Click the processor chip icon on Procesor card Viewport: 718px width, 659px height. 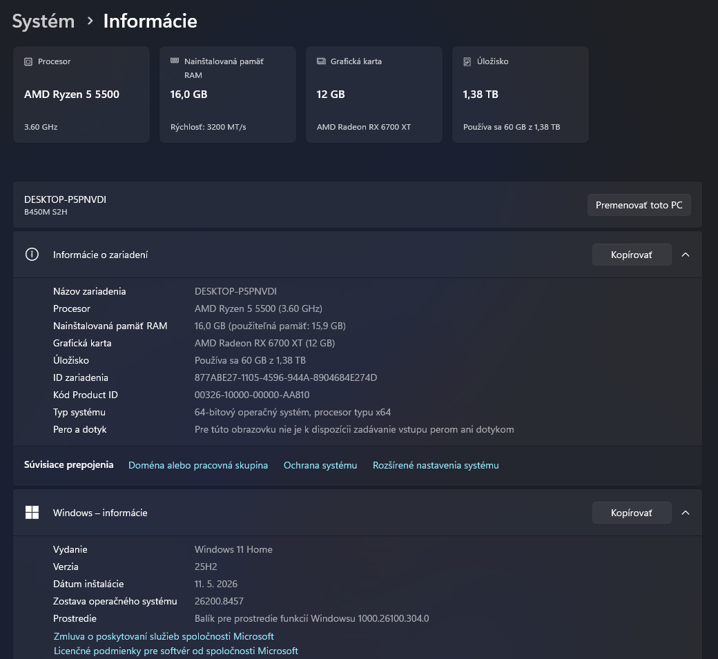pyautogui.click(x=28, y=61)
